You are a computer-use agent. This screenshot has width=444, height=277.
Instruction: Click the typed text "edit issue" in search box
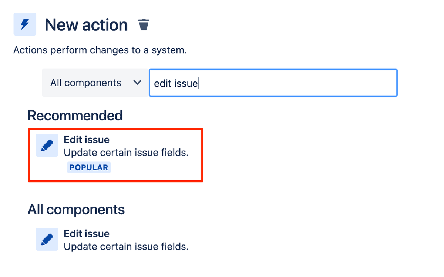tap(176, 83)
